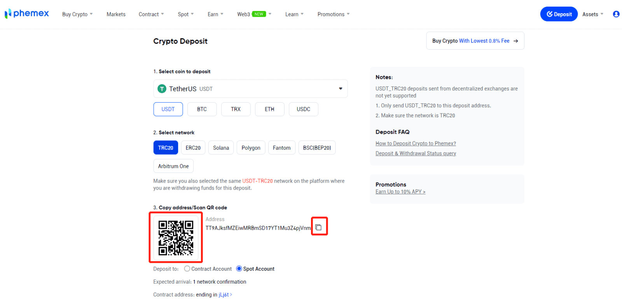
Task: Open How to Deposit Crypto FAQ link
Action: pyautogui.click(x=416, y=143)
